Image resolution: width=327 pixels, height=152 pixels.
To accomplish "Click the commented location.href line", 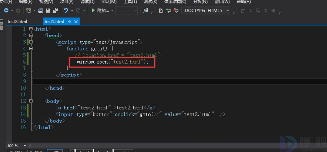I will (x=118, y=55).
